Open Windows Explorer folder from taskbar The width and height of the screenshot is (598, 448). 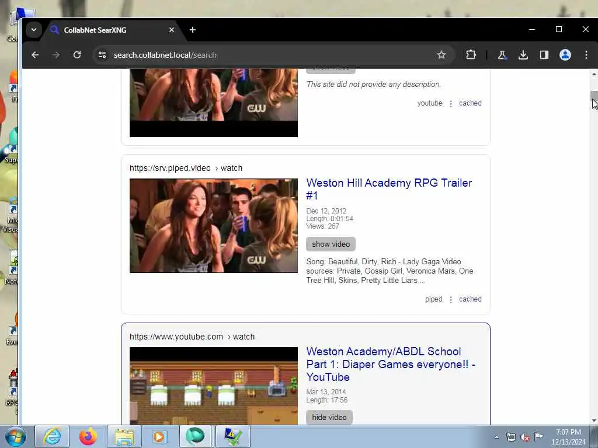coord(124,436)
